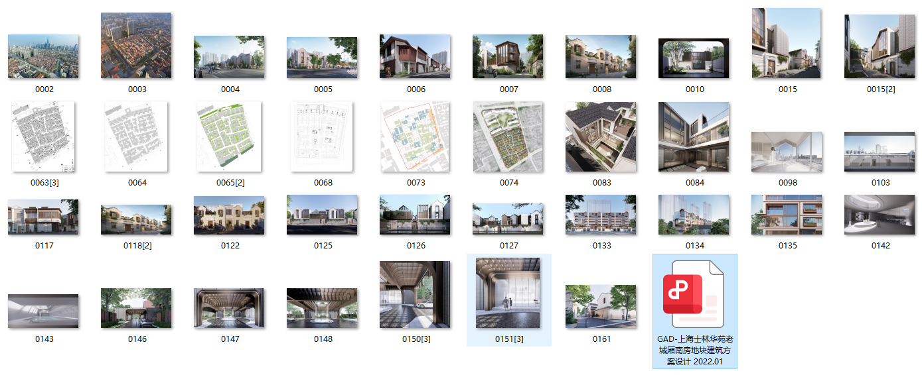Viewport: 922px width, 375px height.
Task: Open brick house thumbnail 0006
Action: pos(415,57)
